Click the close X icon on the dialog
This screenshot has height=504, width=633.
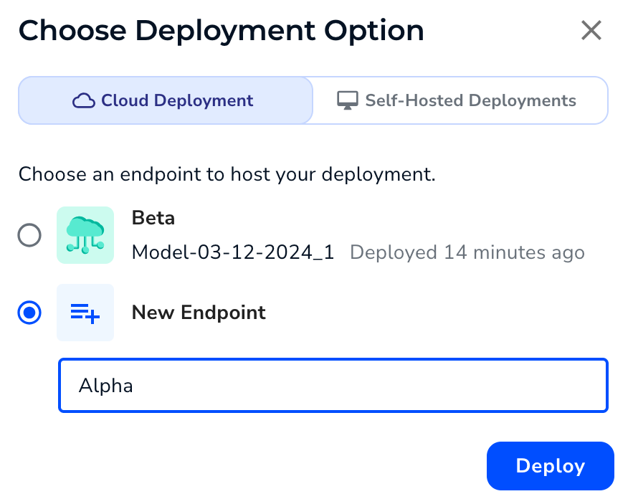coord(591,30)
